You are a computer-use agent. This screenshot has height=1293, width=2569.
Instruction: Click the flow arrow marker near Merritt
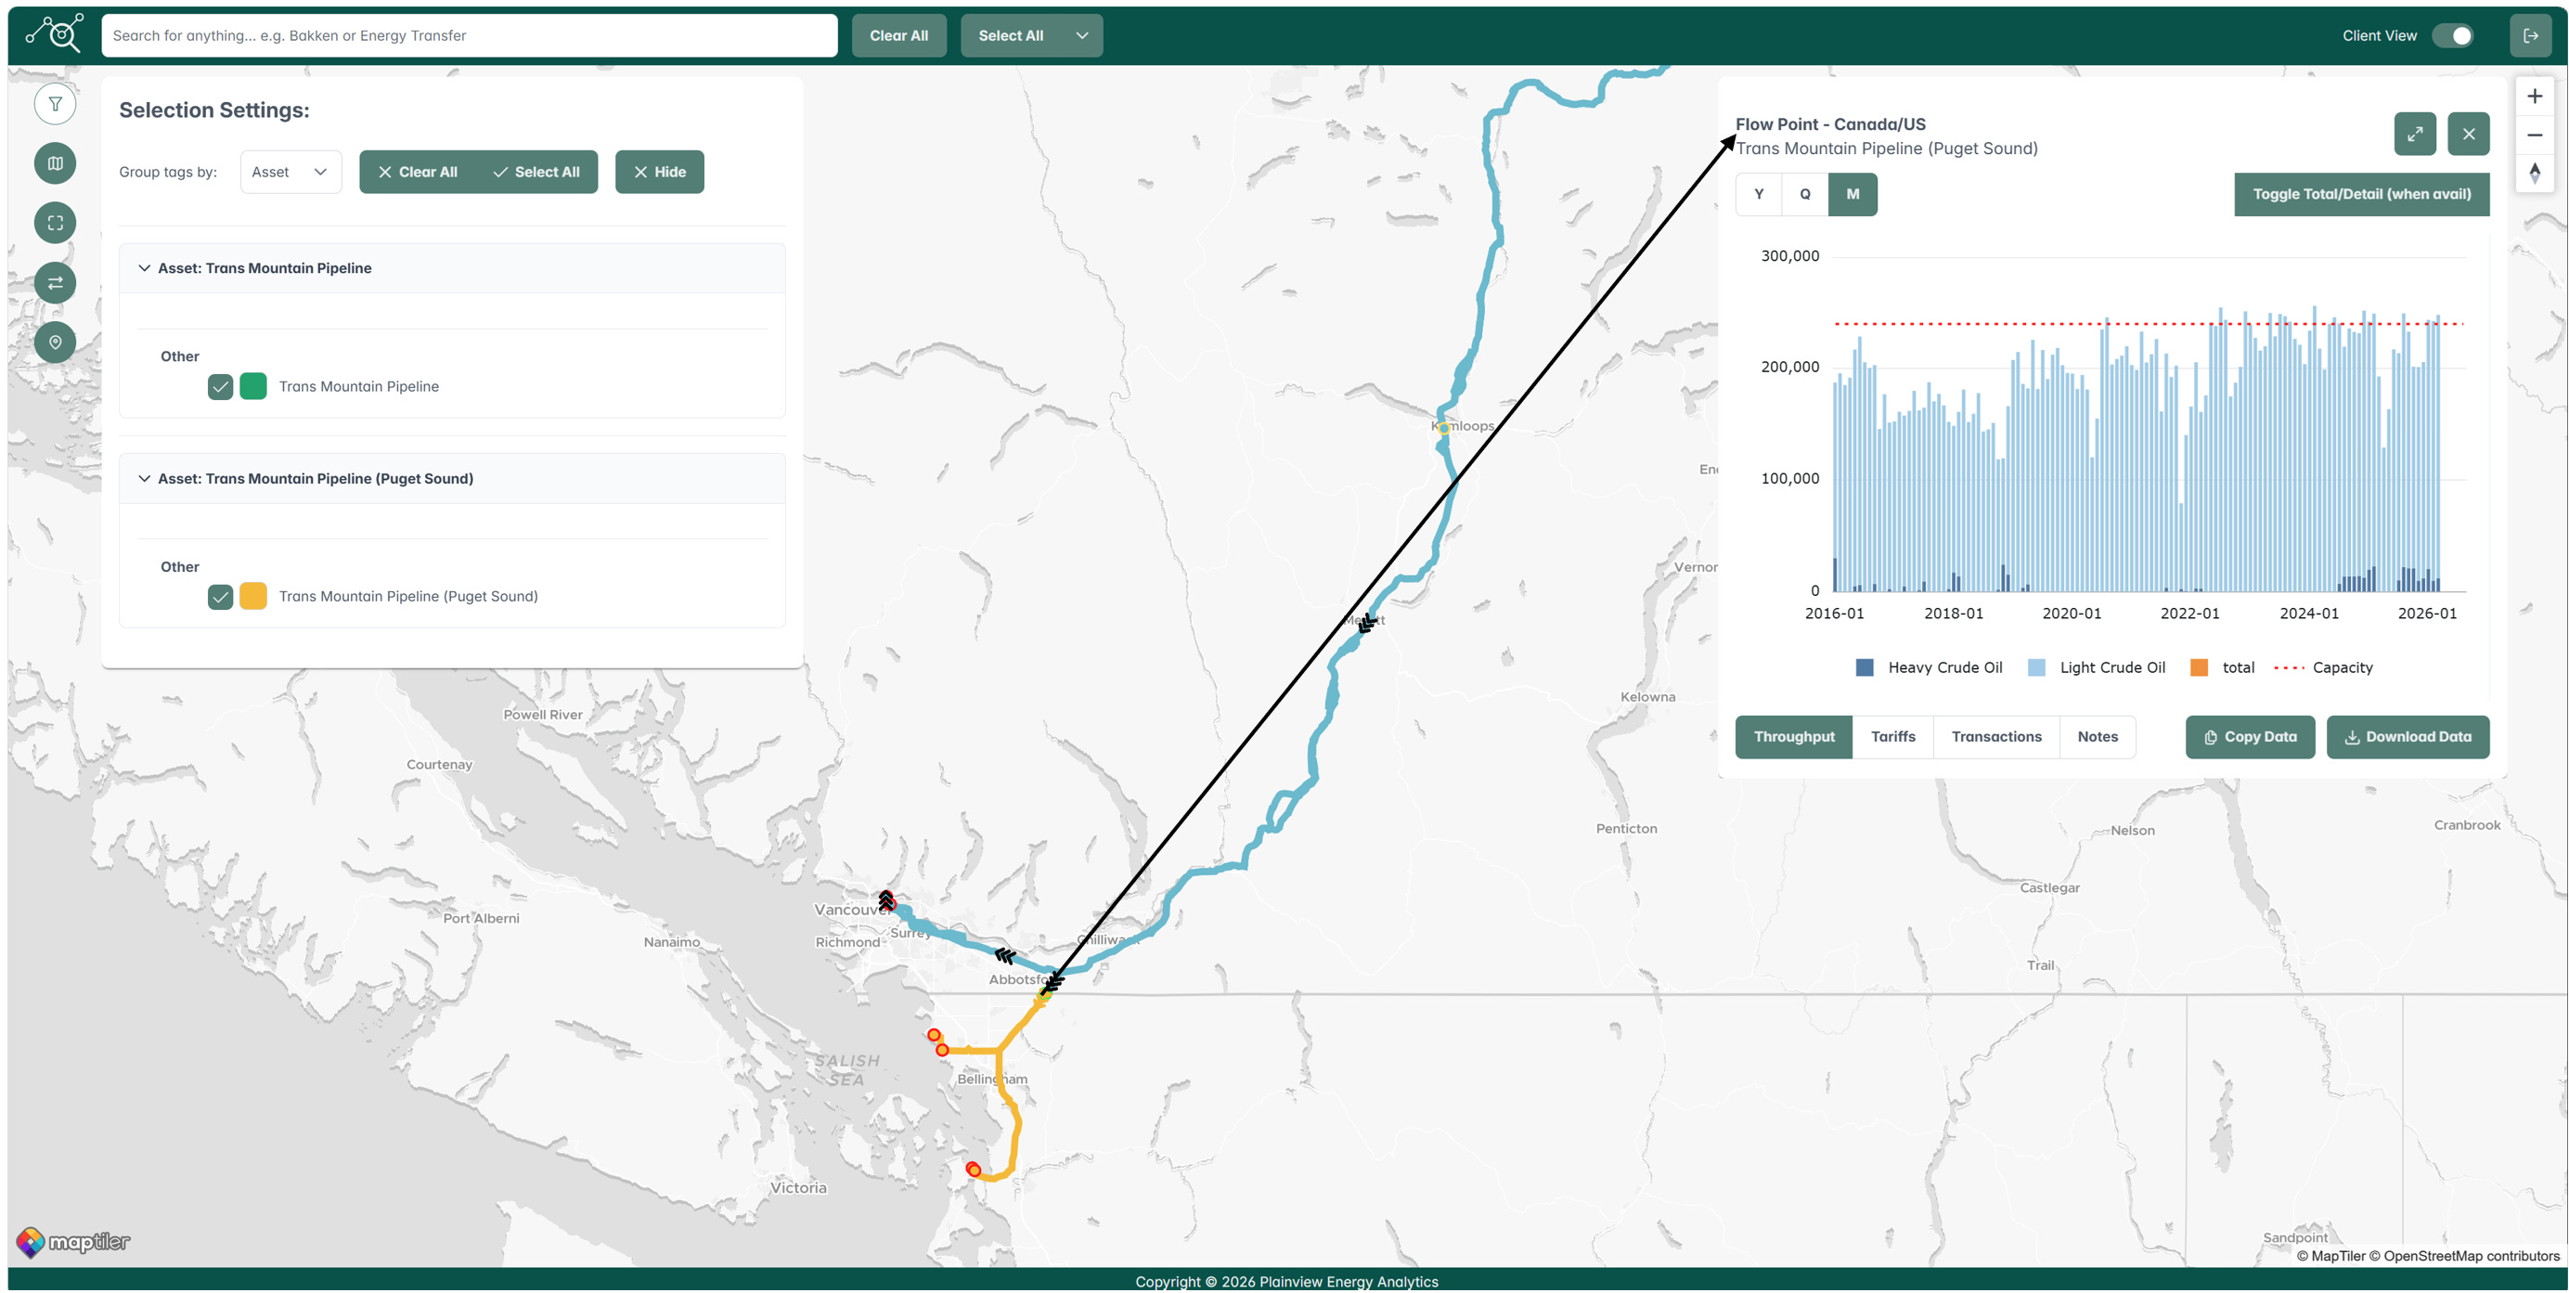pyautogui.click(x=1367, y=624)
